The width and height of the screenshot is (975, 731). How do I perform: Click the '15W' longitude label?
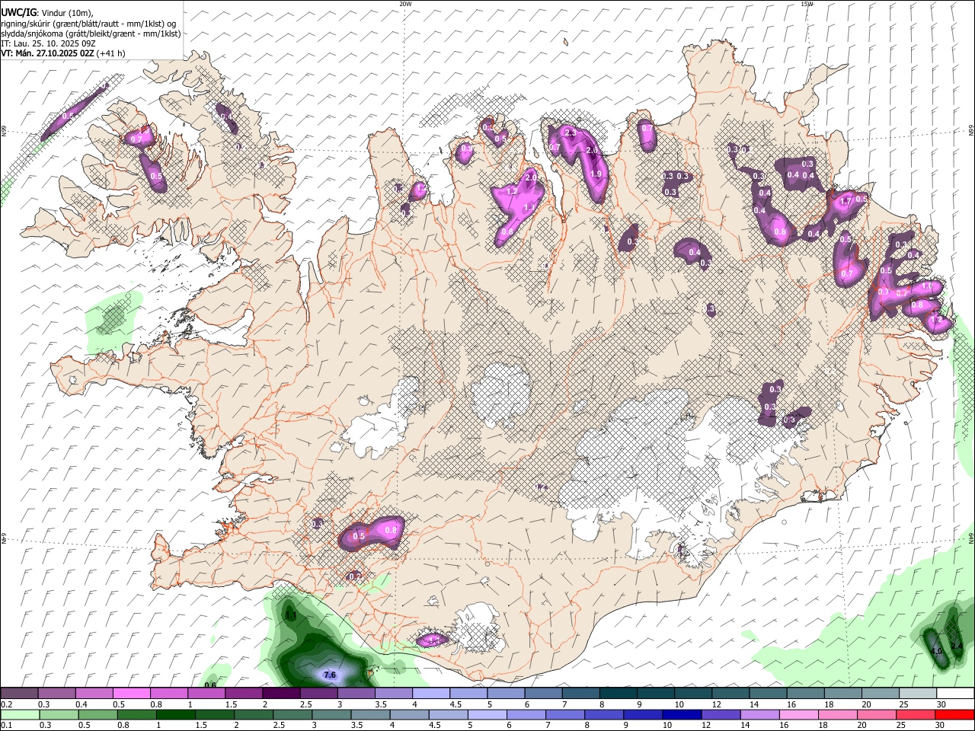[x=807, y=4]
